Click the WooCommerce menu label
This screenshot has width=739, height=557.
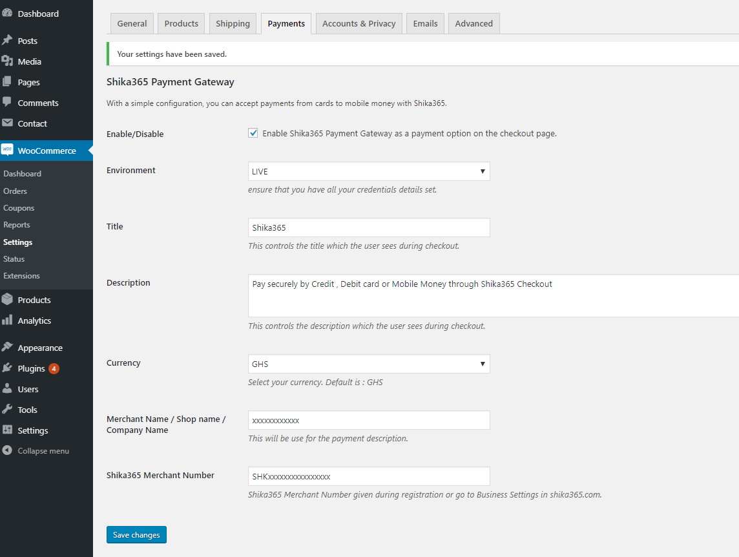47,151
